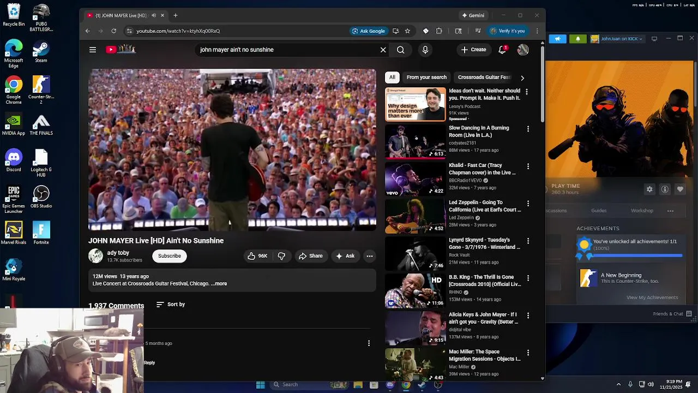698x393 pixels.
Task: Open options for Lynyrd Skynyrd Tuesday's Gone
Action: (x=528, y=241)
